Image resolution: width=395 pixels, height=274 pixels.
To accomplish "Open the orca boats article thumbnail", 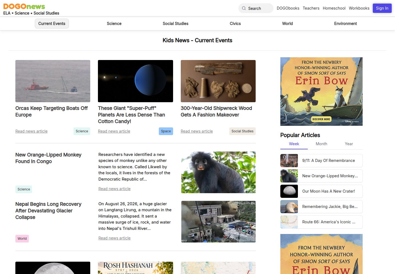I will [53, 81].
